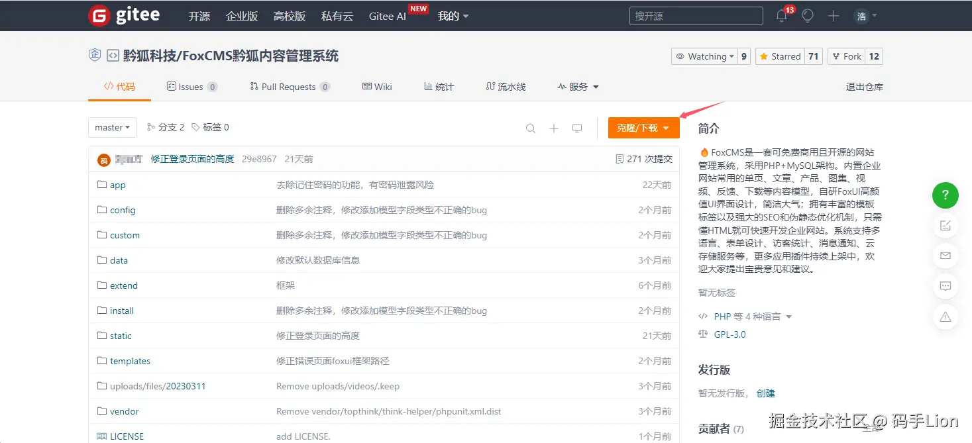The height and width of the screenshot is (443, 972).
Task: Click 企业版 in the top navigation
Action: coord(242,16)
